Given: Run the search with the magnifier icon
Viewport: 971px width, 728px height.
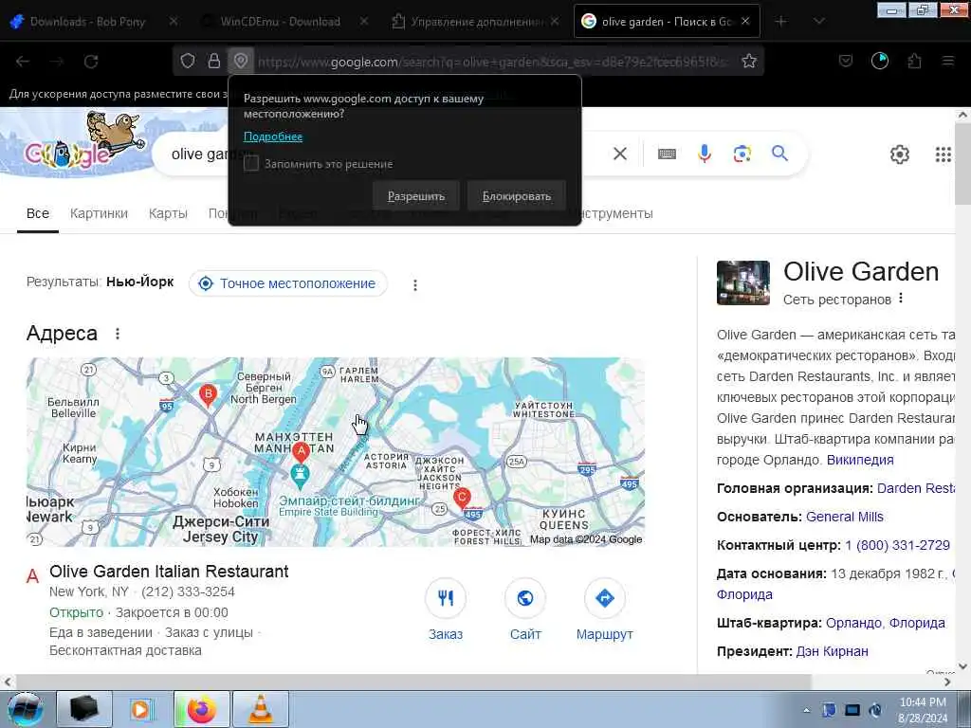Looking at the screenshot, I should [779, 153].
